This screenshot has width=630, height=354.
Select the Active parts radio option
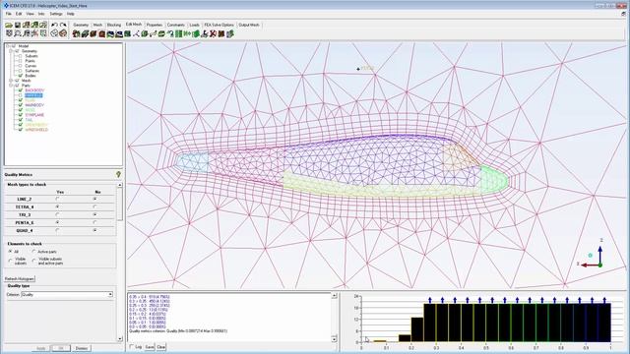point(33,252)
